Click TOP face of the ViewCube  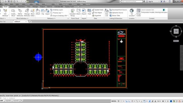[176, 31]
